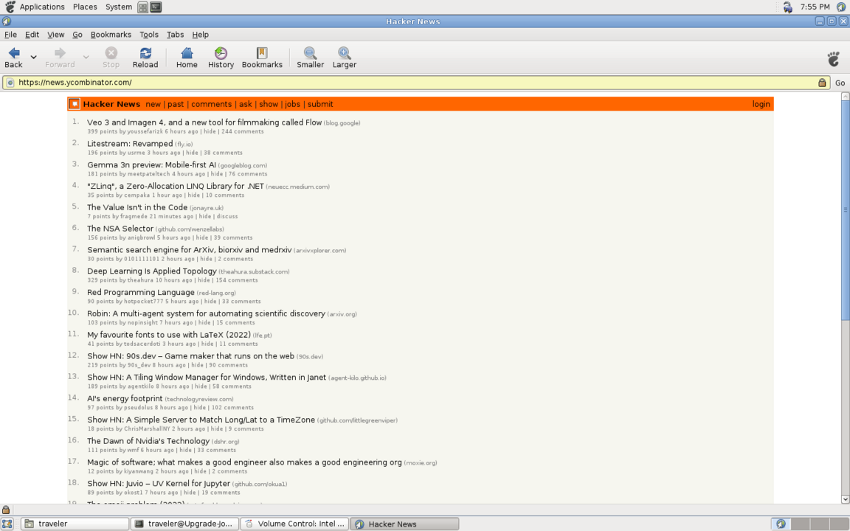Click the Go button next to the URL
850x531 pixels.
tap(840, 83)
